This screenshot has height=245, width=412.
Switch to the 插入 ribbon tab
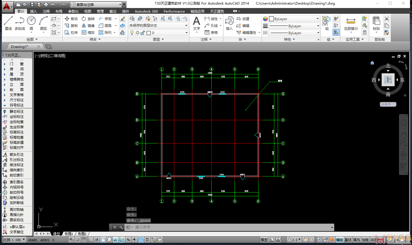pos(34,11)
